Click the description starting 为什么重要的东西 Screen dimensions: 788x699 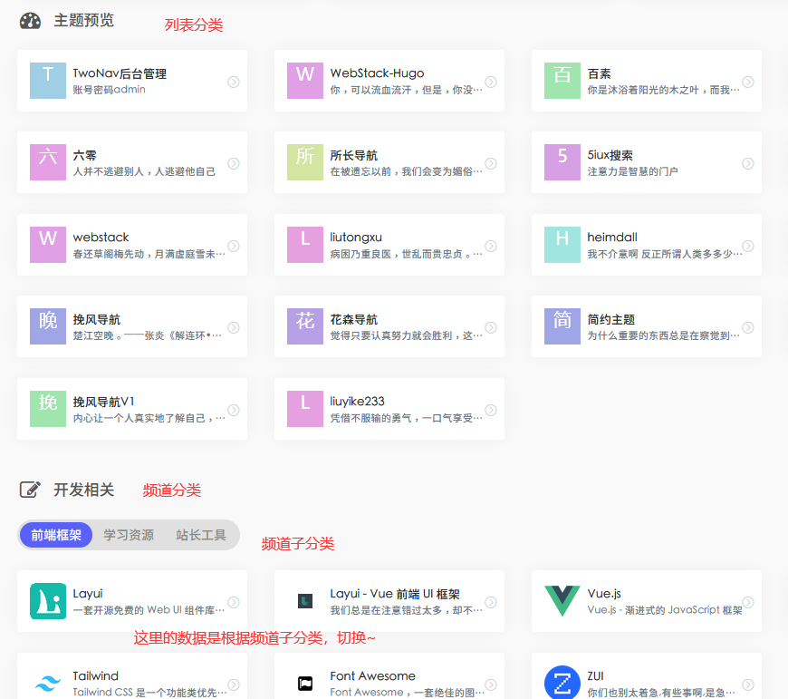pyautogui.click(x=663, y=335)
